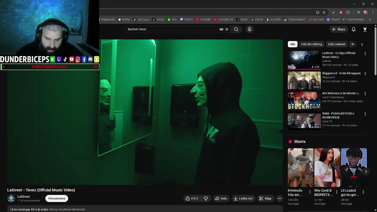Open options for Not Welcome in Stockholm
Image resolution: width=377 pixels, height=212 pixels.
[x=365, y=94]
